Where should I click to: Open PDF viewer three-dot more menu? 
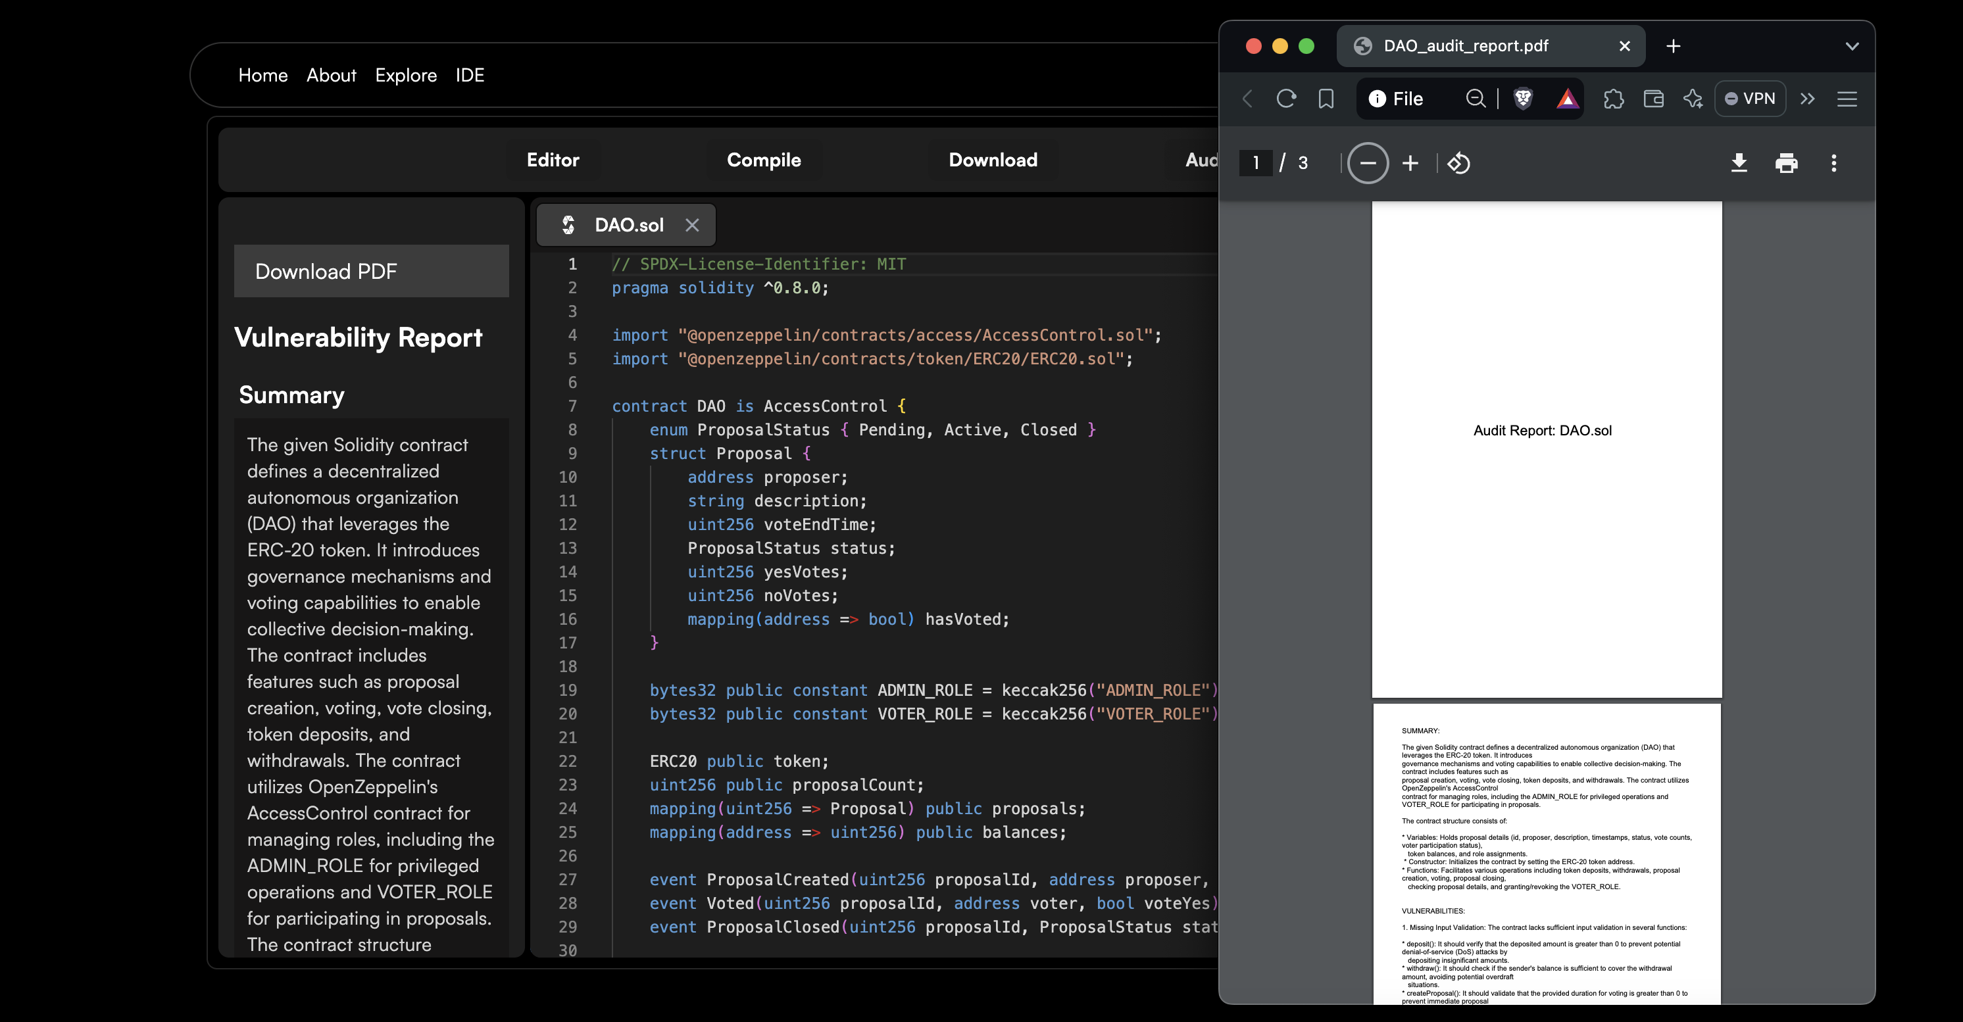(1833, 162)
